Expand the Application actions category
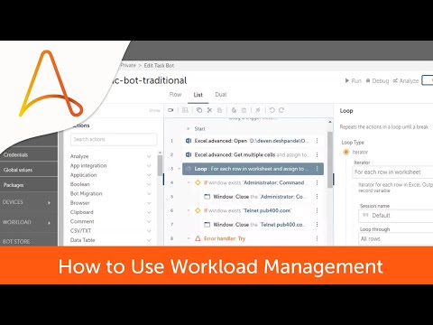 click(149, 175)
